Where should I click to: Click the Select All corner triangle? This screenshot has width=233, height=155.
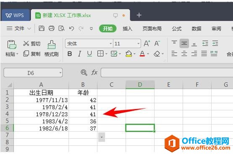tap(9, 85)
